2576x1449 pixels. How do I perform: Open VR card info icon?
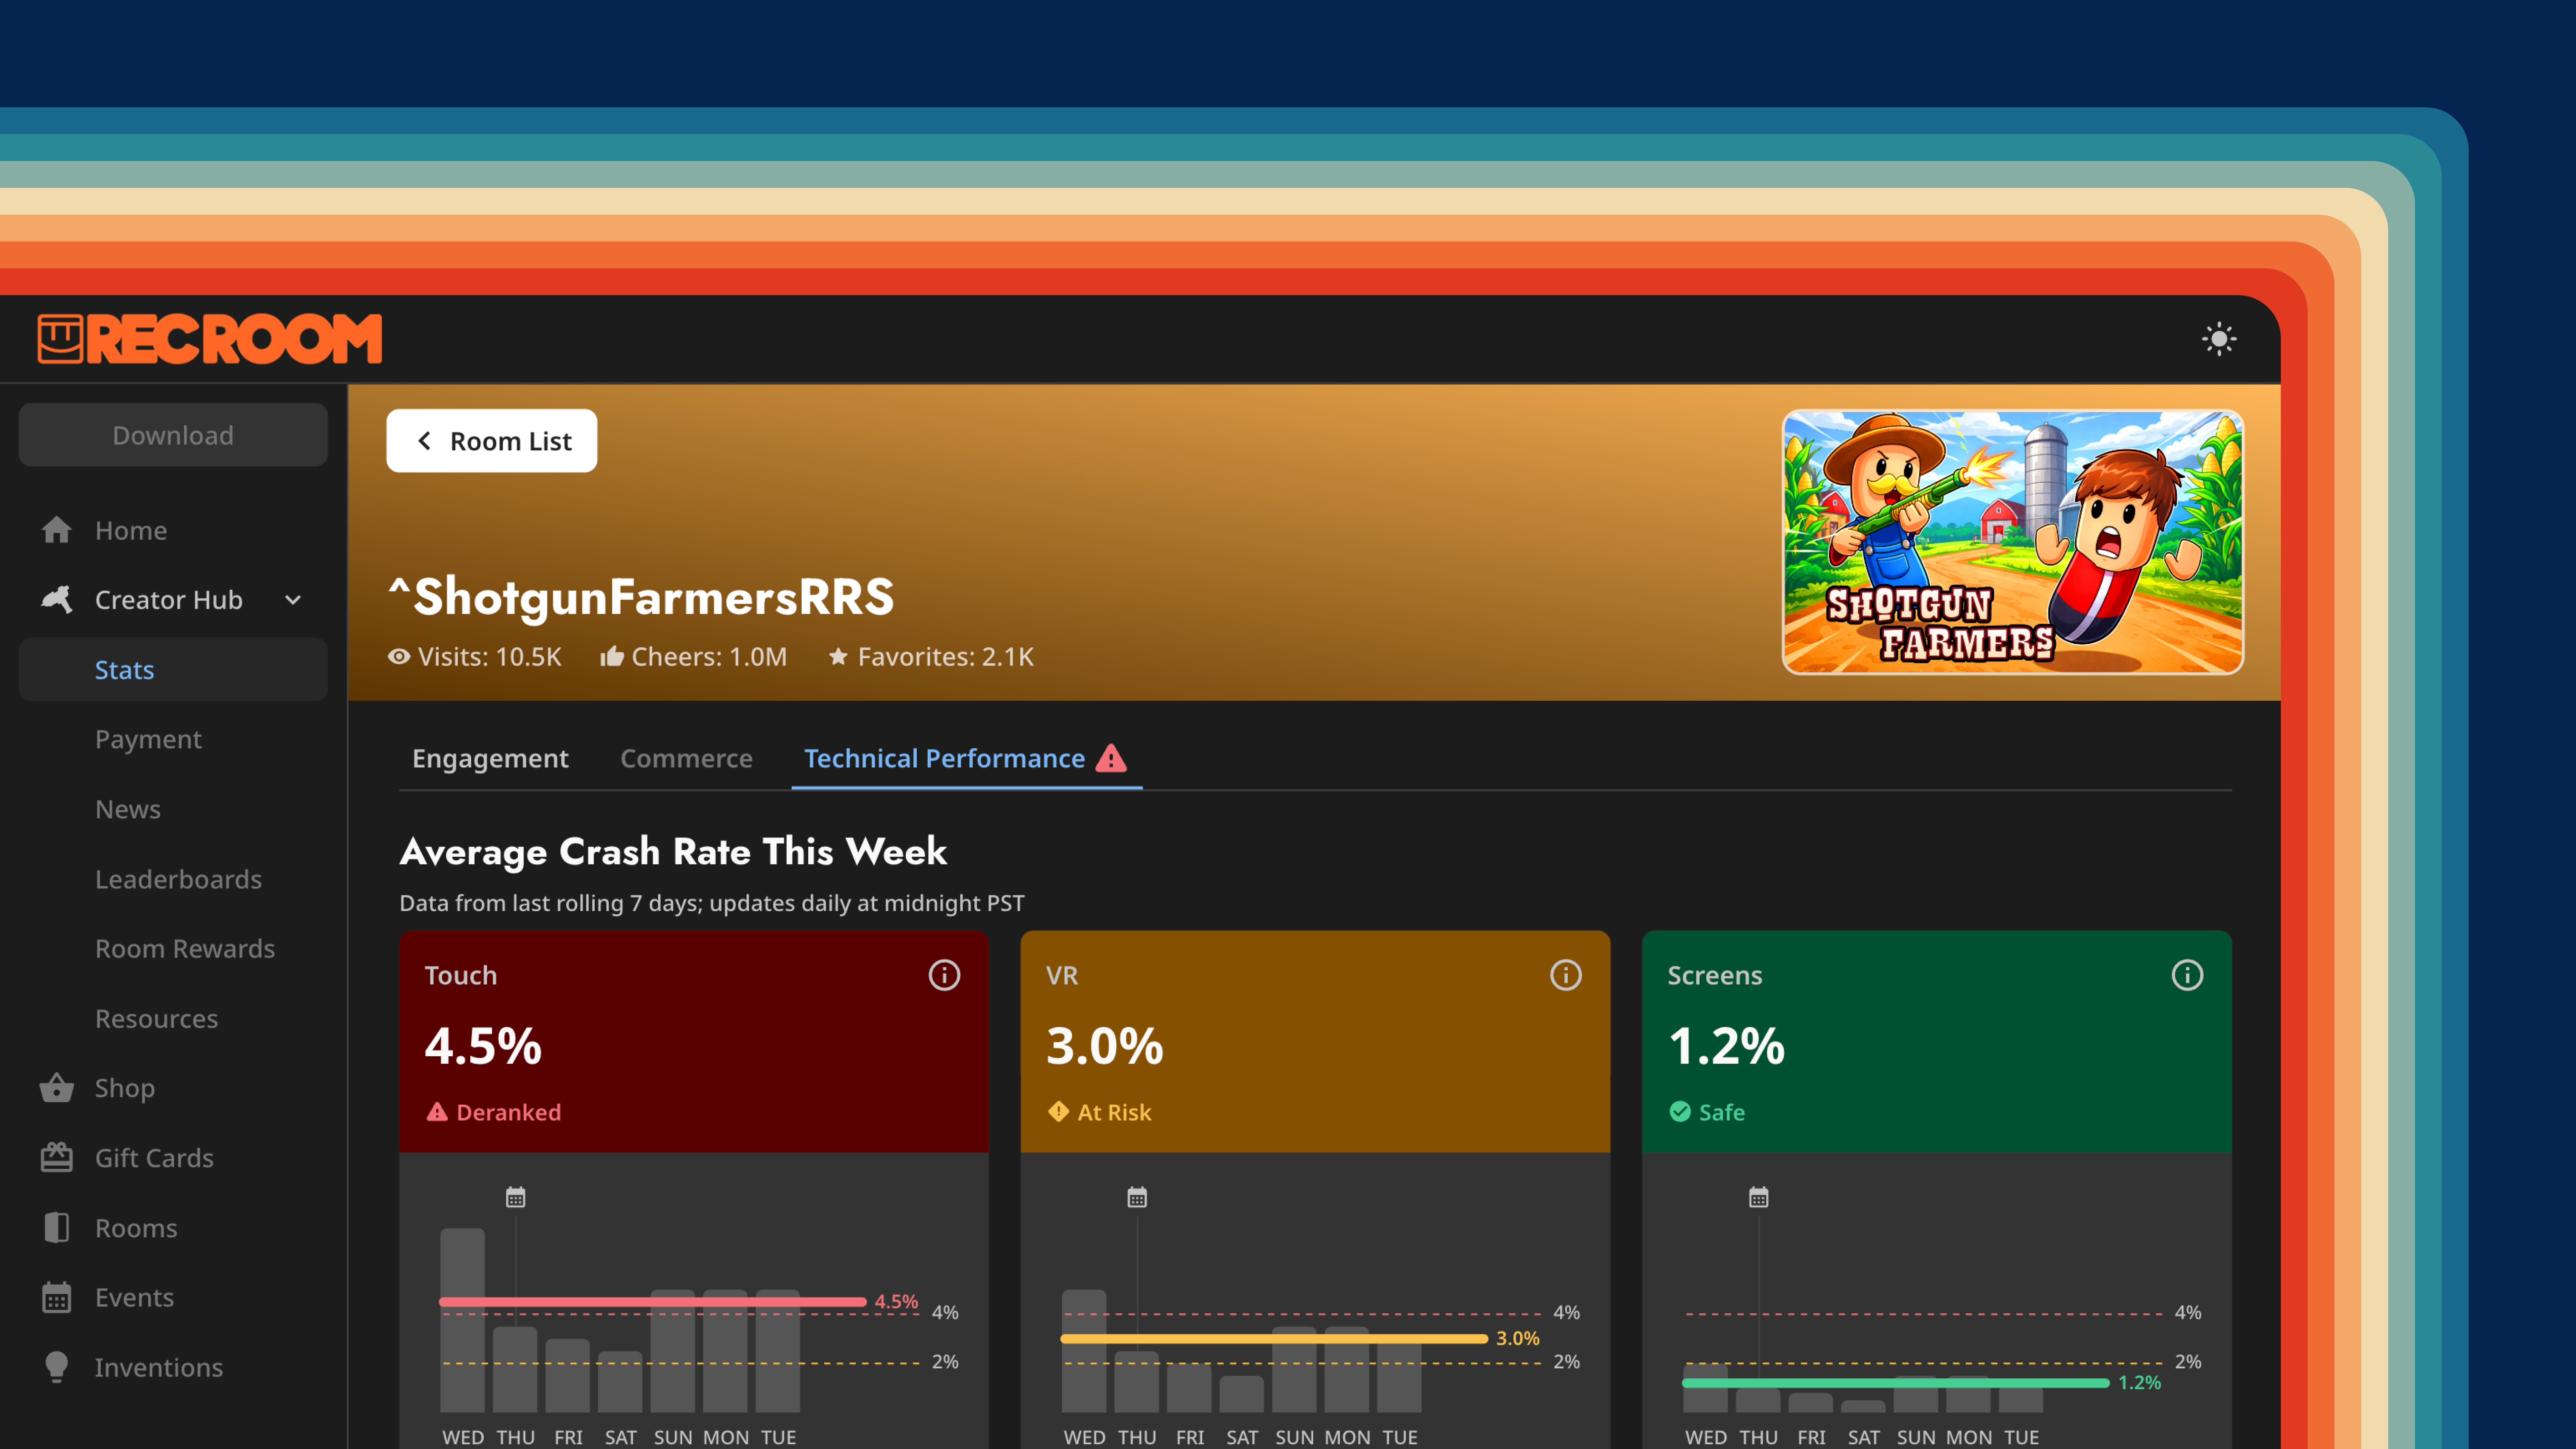tap(1566, 975)
